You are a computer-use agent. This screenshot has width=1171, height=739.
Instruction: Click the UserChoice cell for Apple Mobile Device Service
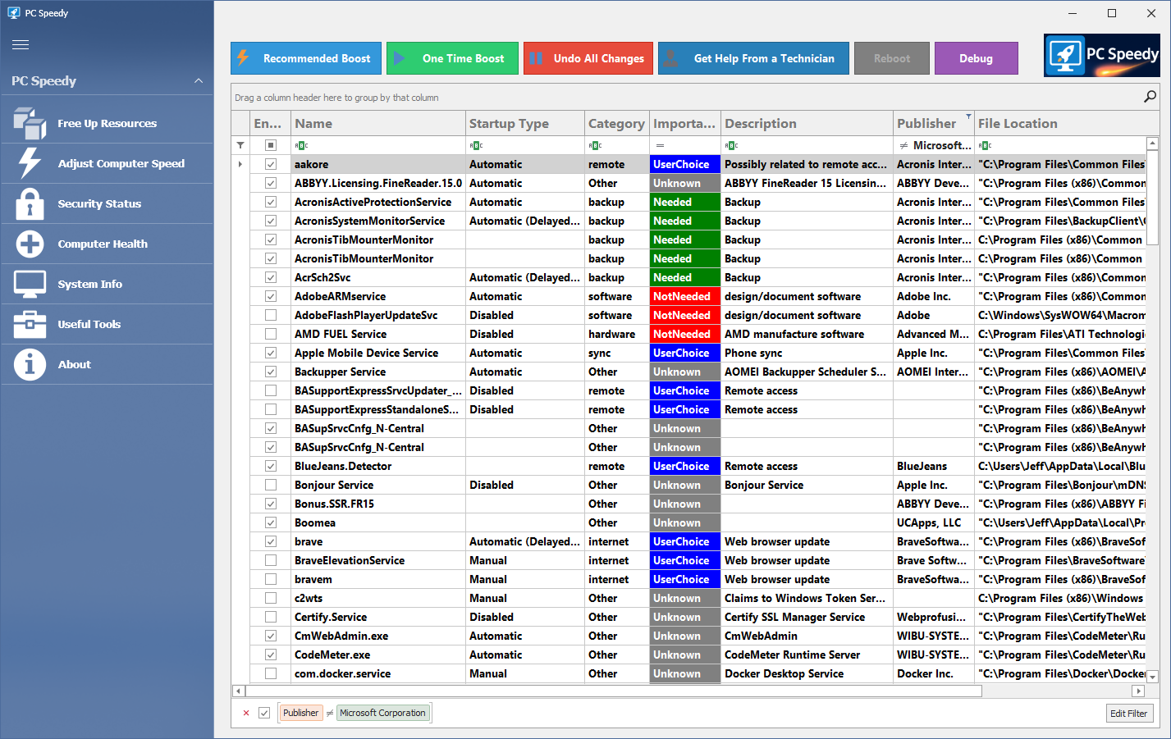pyautogui.click(x=685, y=353)
